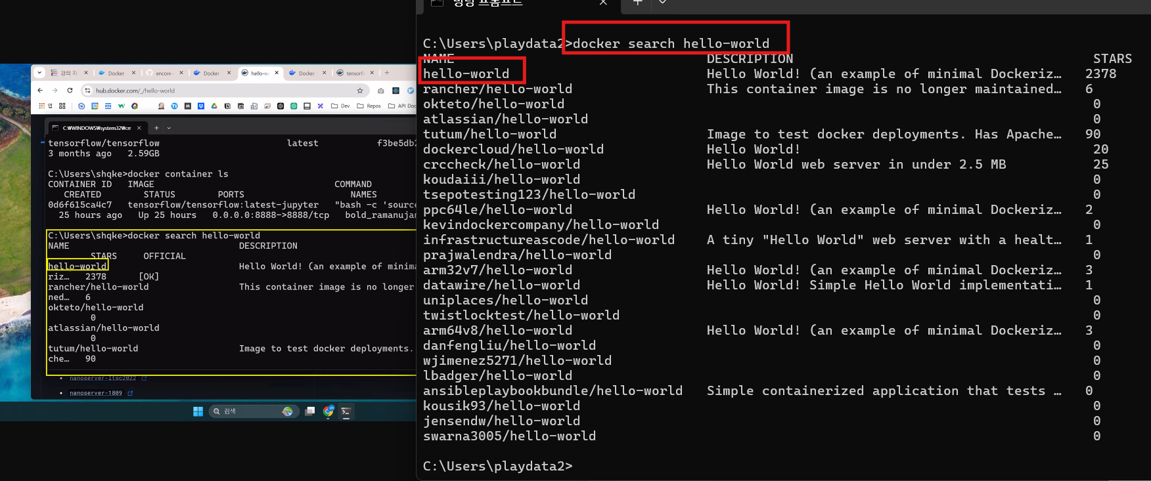Close the system32 cmd terminal tab

[139, 128]
